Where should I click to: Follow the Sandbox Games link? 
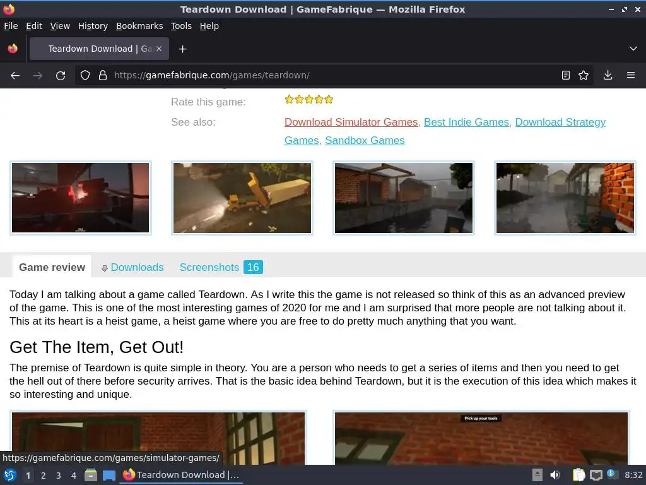coord(365,140)
